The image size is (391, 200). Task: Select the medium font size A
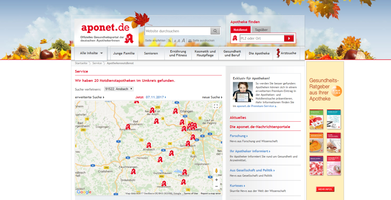click(179, 41)
